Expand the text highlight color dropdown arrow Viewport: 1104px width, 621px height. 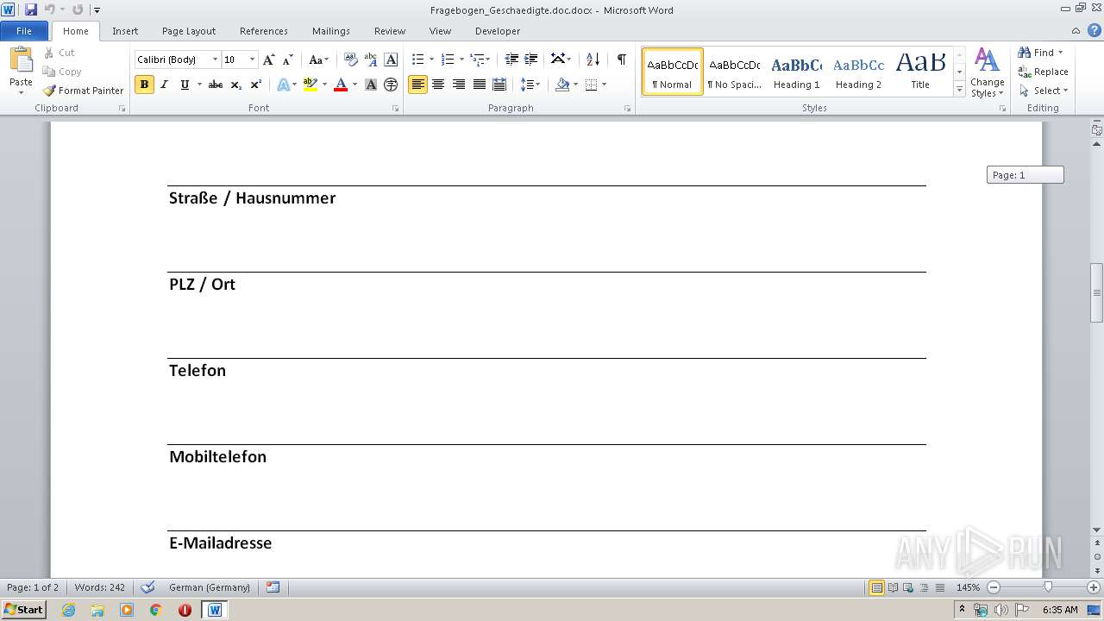tap(324, 85)
